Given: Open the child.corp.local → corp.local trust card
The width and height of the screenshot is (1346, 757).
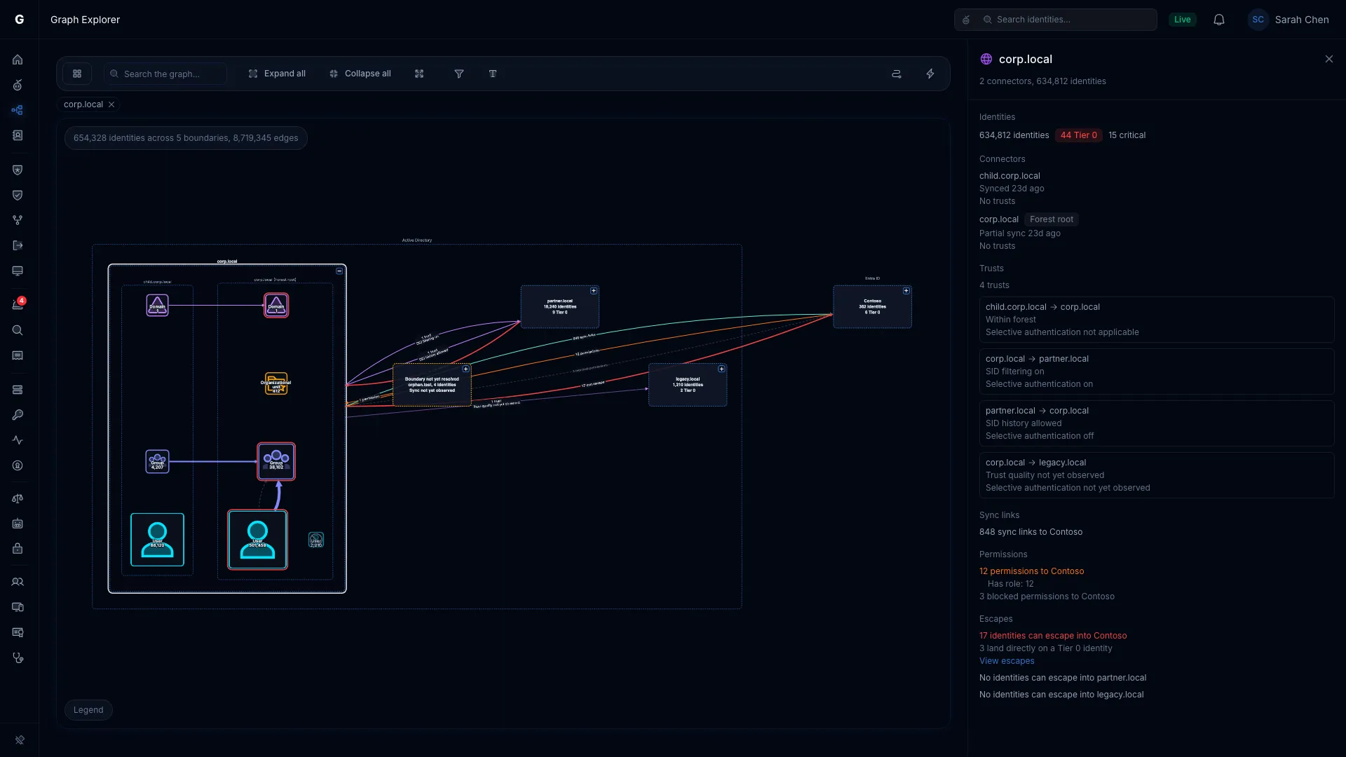Looking at the screenshot, I should (x=1156, y=320).
